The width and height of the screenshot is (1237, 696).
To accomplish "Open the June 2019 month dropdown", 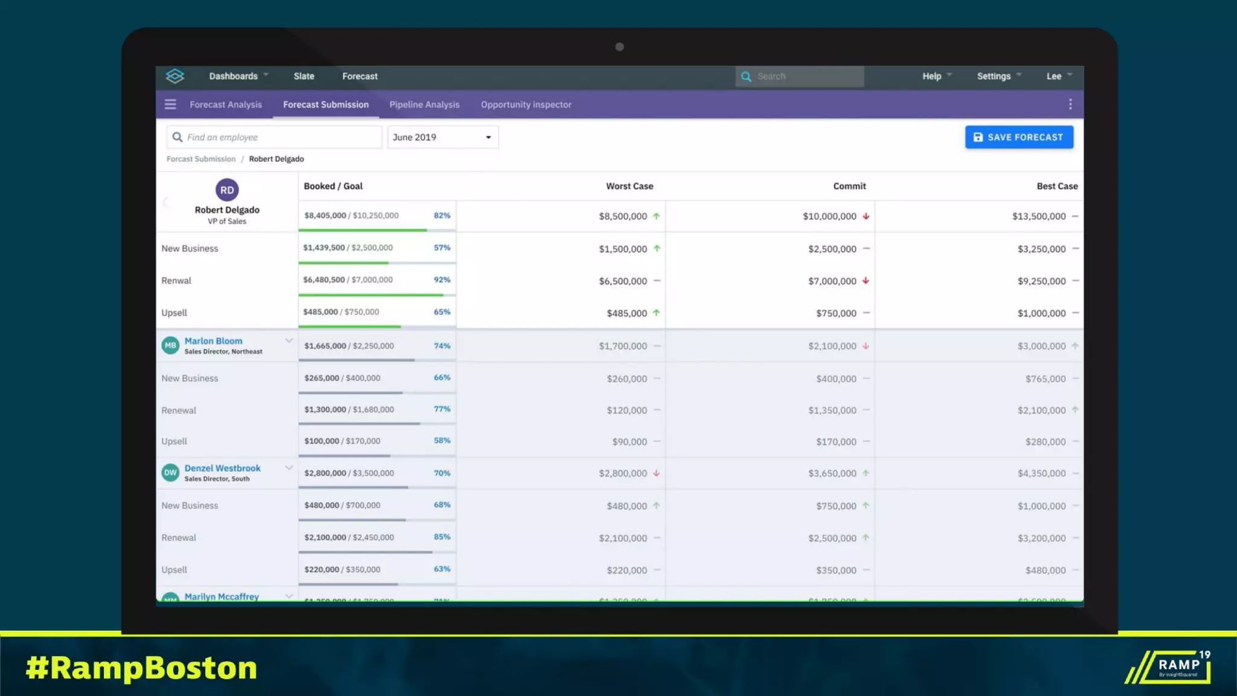I will [443, 137].
